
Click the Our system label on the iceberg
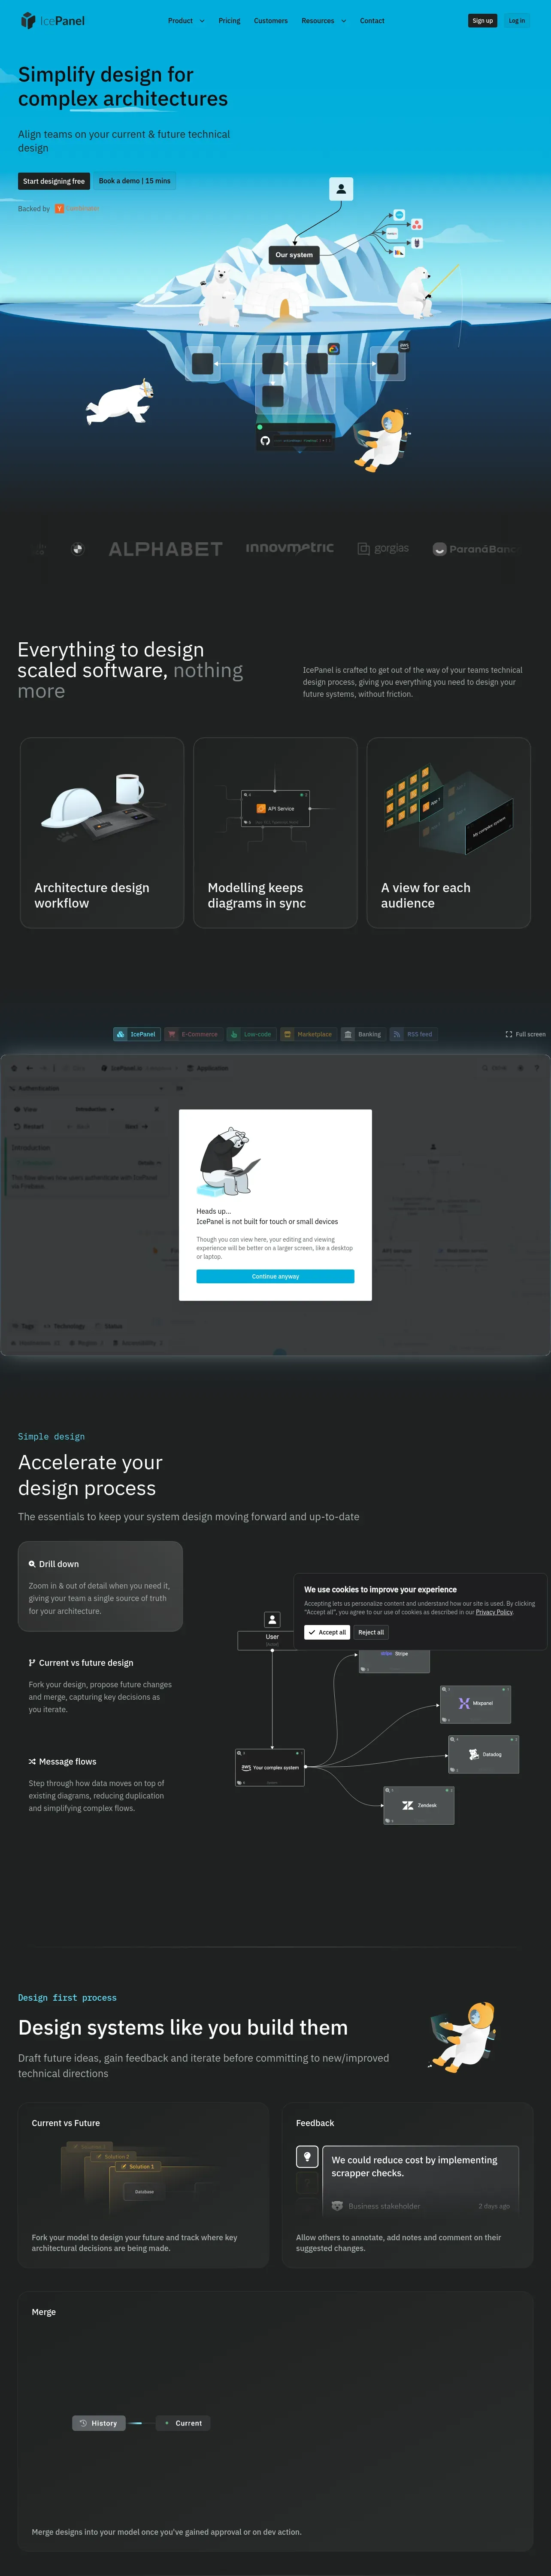point(294,255)
